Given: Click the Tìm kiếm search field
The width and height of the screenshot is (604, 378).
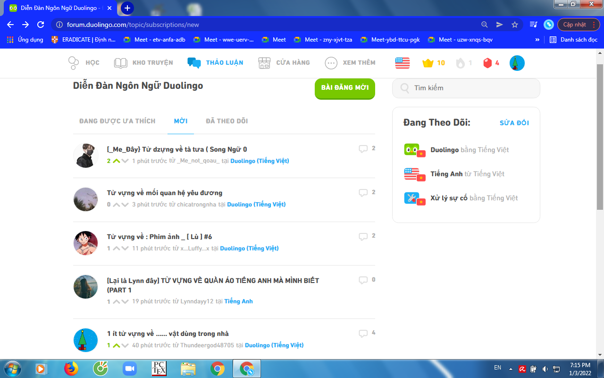Looking at the screenshot, I should 466,88.
